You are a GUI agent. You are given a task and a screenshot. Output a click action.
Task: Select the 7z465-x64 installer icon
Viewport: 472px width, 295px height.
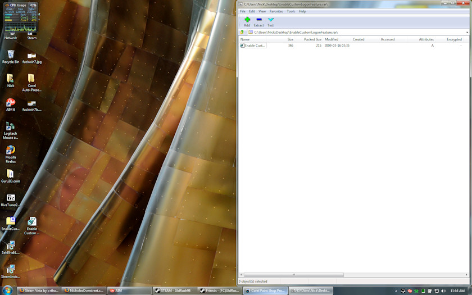[x=11, y=247]
